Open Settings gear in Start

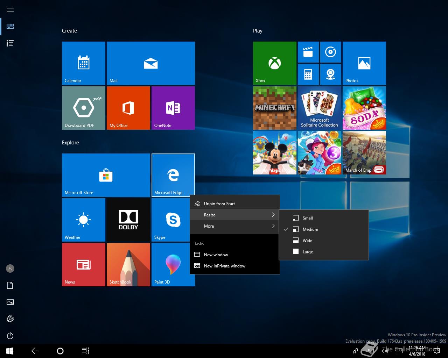[10, 319]
